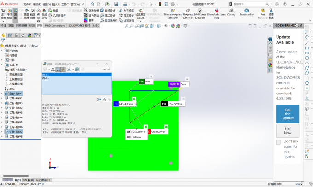Open the Part Reviewer tool
Screen dimensions: 313x187
tap(263, 14)
